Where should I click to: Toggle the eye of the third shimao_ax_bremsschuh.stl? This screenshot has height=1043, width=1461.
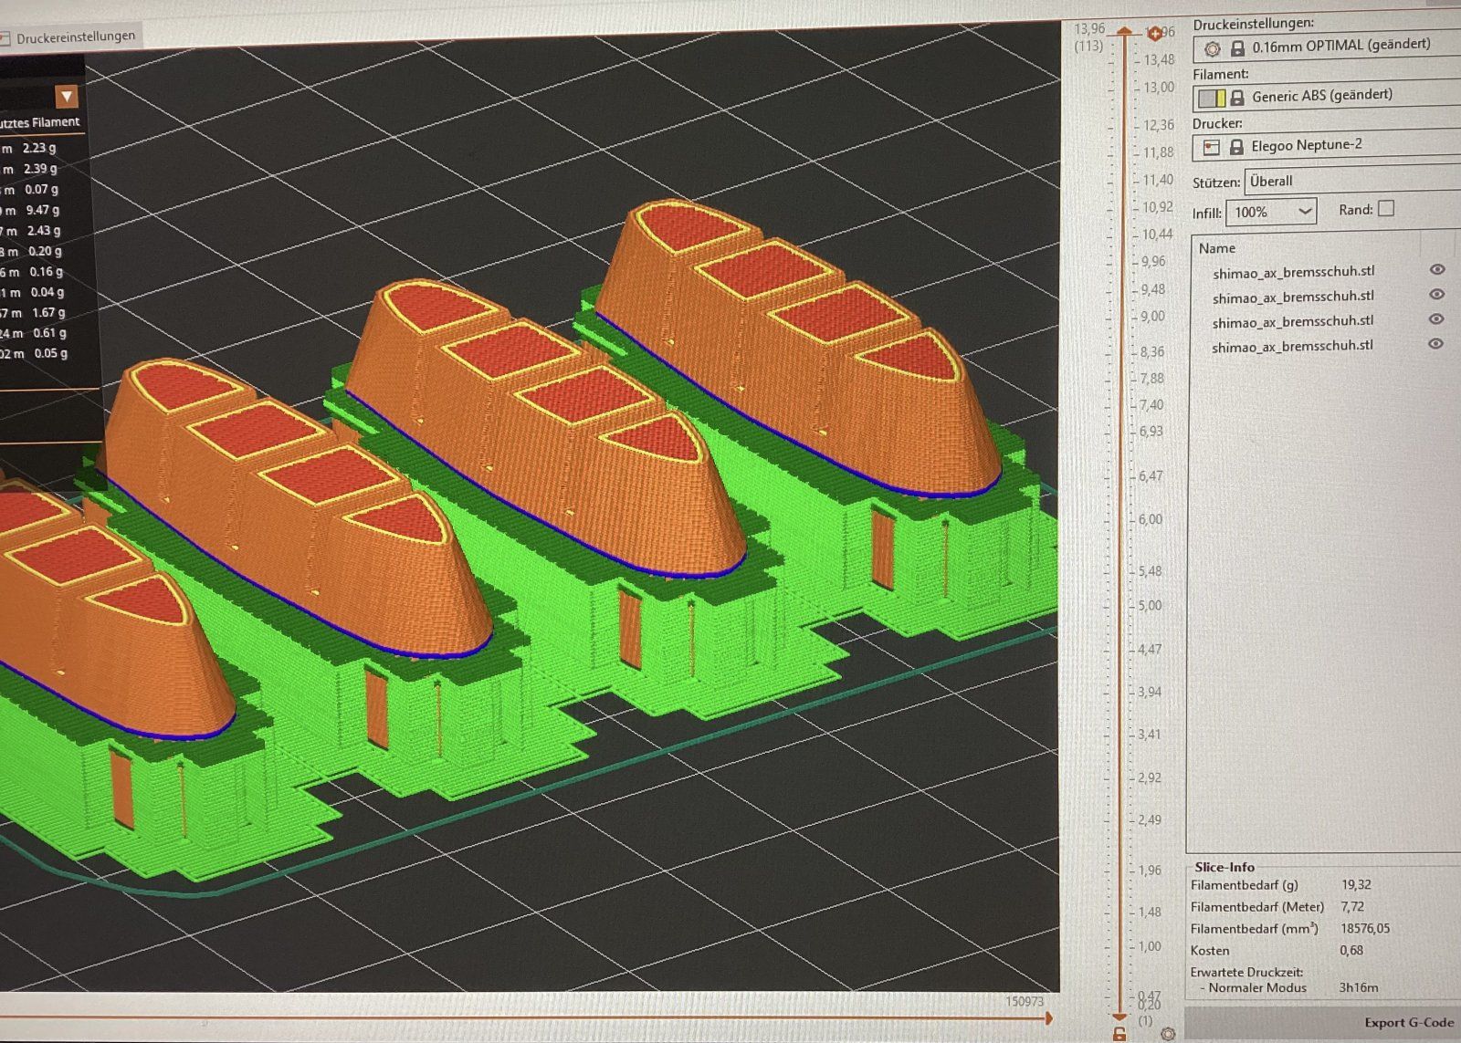(x=1435, y=319)
